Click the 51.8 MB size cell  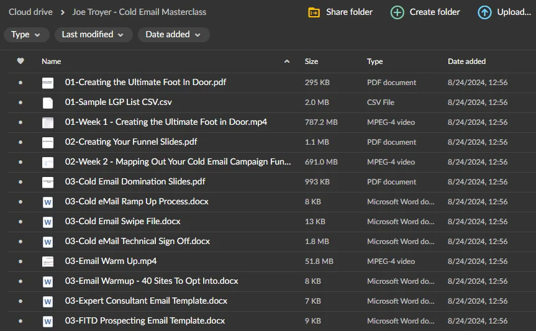(319, 261)
